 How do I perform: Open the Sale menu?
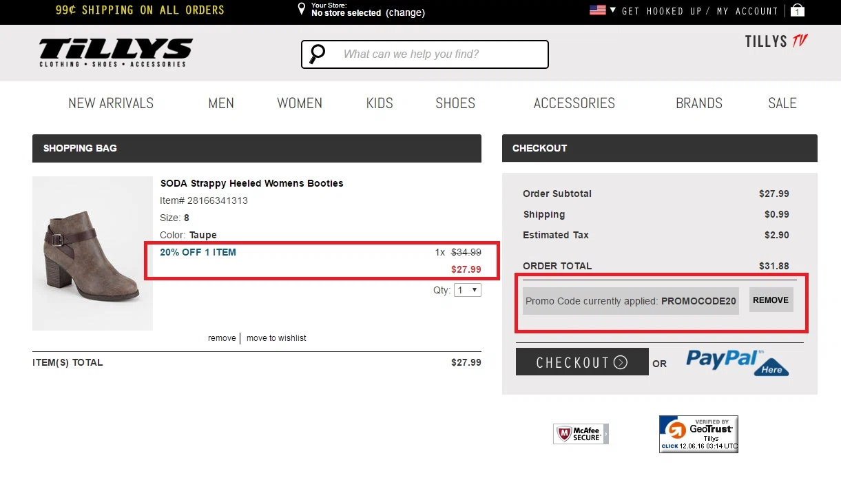(782, 103)
